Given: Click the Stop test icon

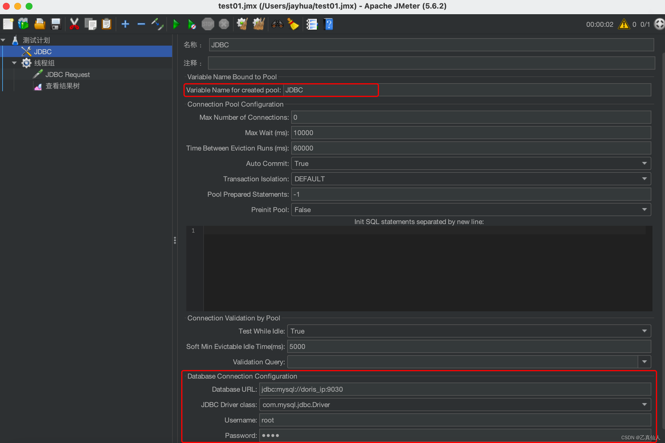Looking at the screenshot, I should tap(208, 24).
